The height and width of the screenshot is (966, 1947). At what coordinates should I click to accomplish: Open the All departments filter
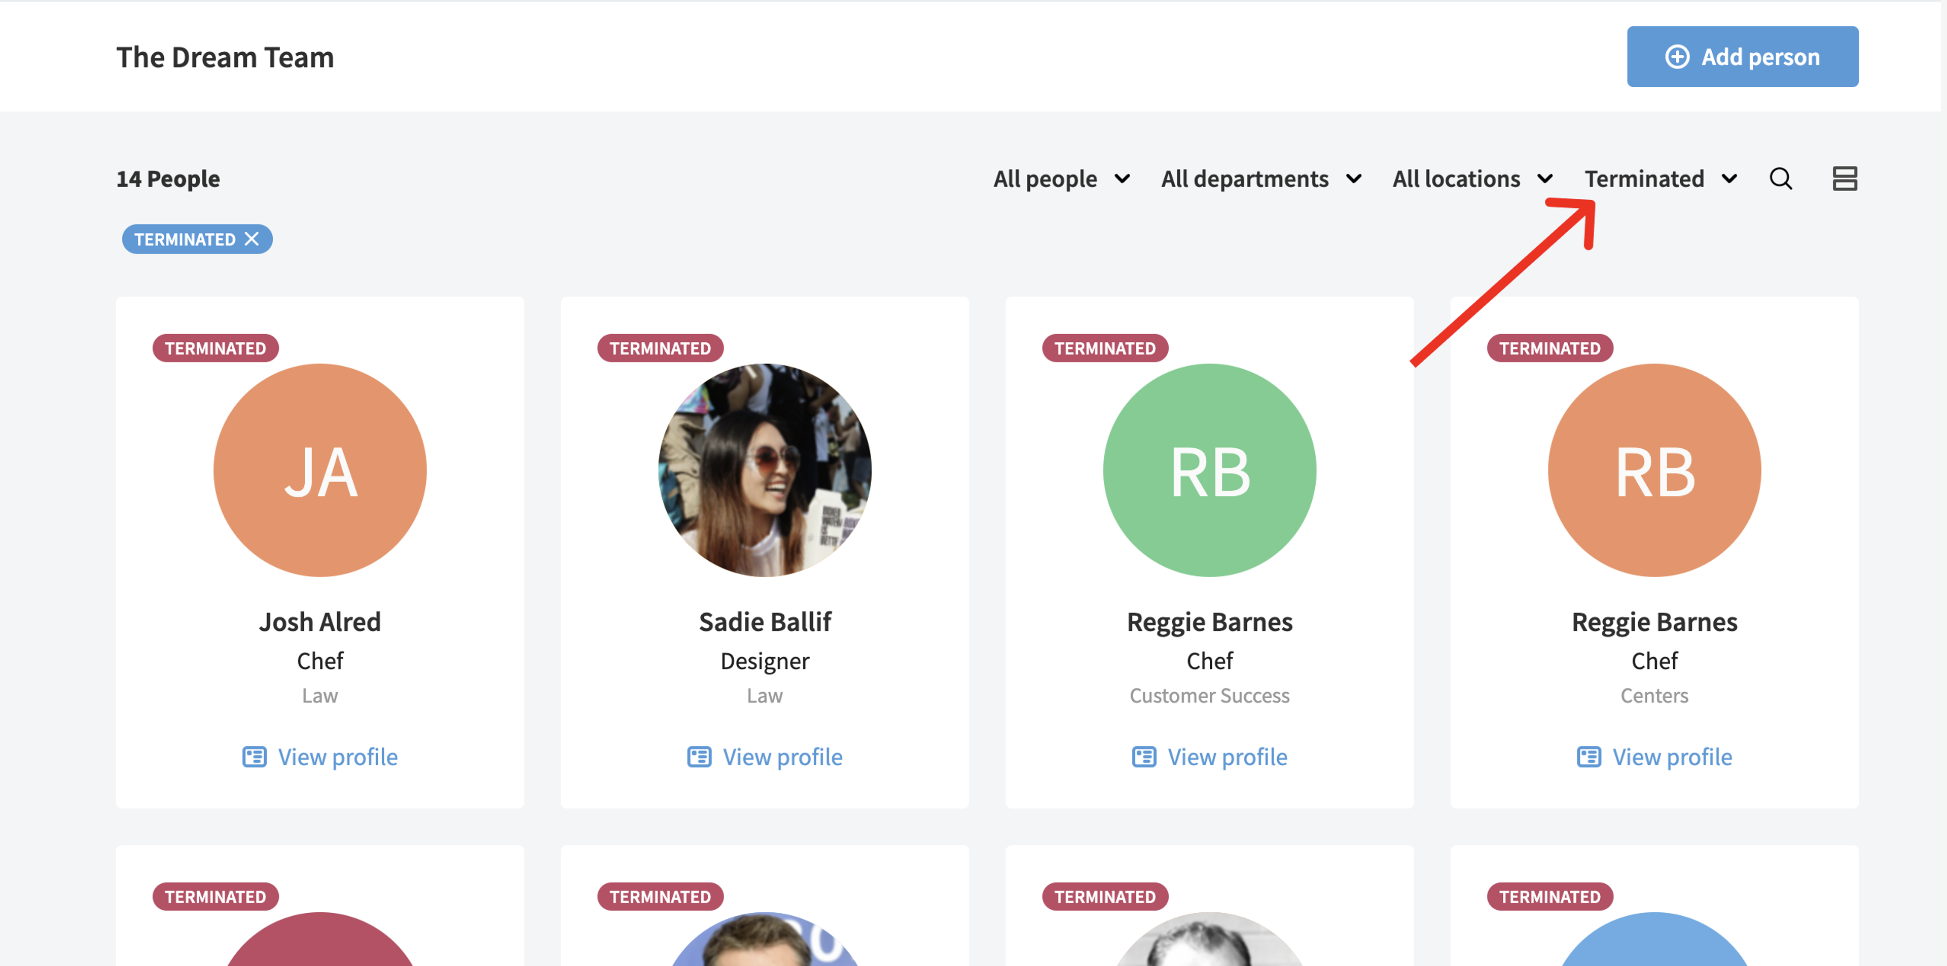pos(1261,178)
